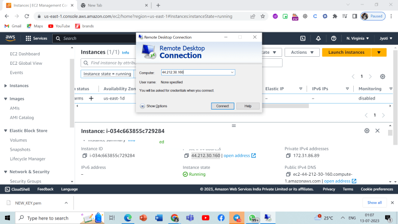Viewport: 398px width, 224px height.
Task: Open CloudShell from the footer bar
Action: [17, 189]
